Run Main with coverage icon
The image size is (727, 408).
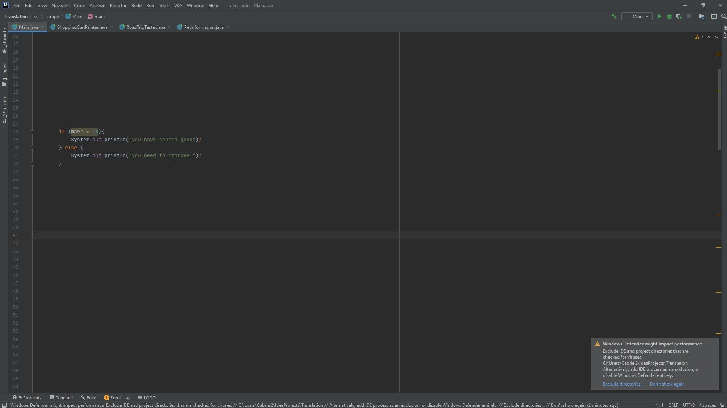click(679, 17)
